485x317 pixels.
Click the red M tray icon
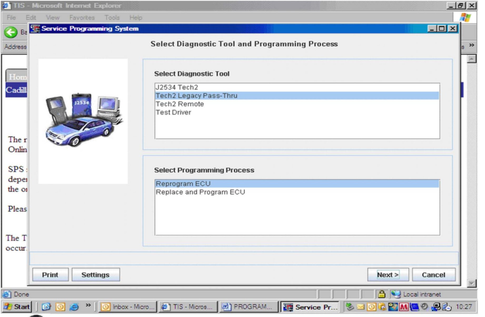[403, 307]
